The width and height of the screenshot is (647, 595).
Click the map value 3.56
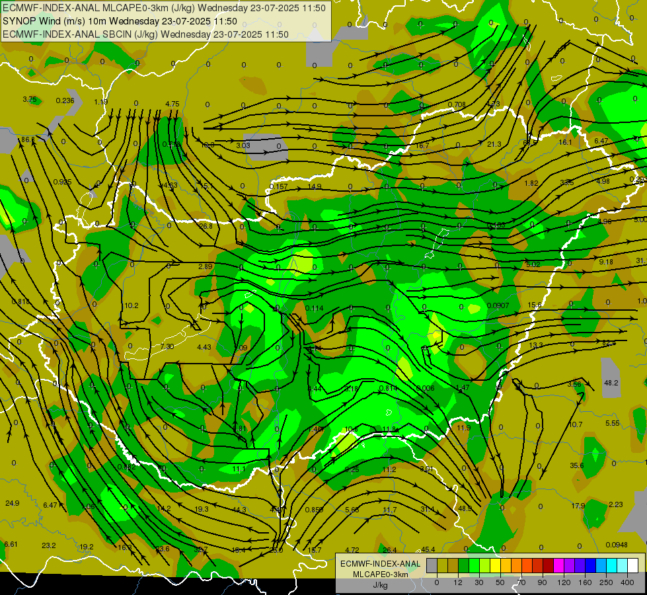point(574,384)
